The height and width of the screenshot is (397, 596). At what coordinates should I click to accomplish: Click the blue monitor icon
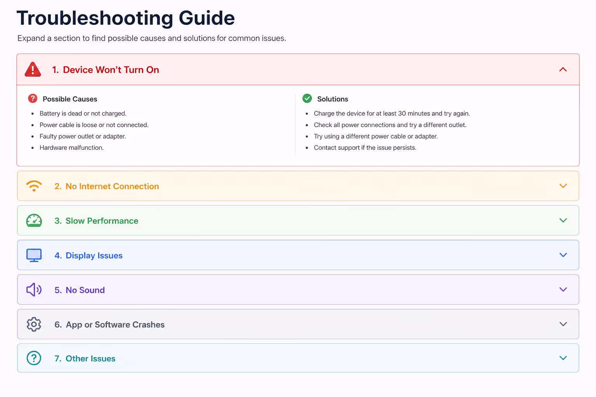(x=34, y=255)
